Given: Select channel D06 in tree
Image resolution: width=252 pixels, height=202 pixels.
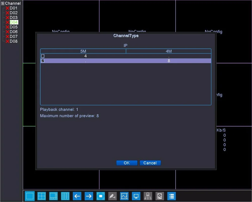Looking at the screenshot, I should coord(14,32).
